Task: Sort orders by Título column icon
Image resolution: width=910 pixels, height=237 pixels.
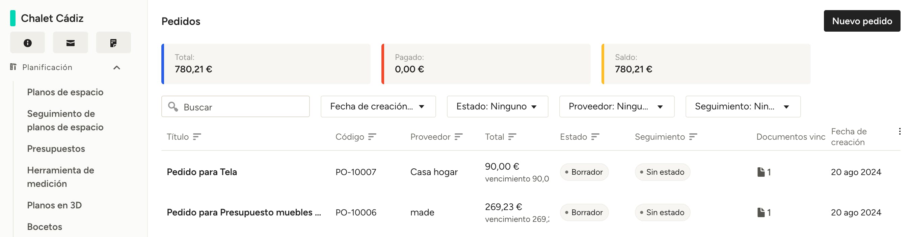Action: [x=197, y=137]
